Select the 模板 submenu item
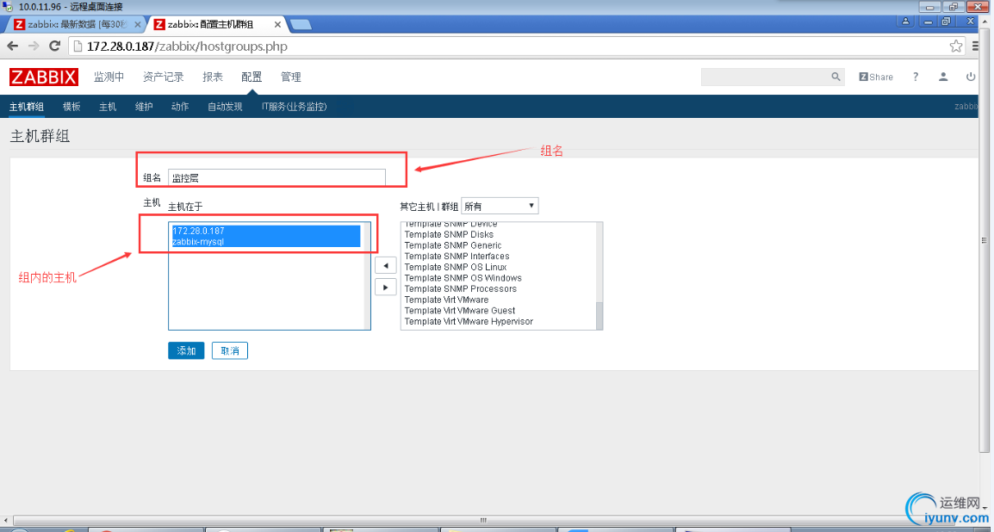The image size is (994, 532). [x=71, y=107]
